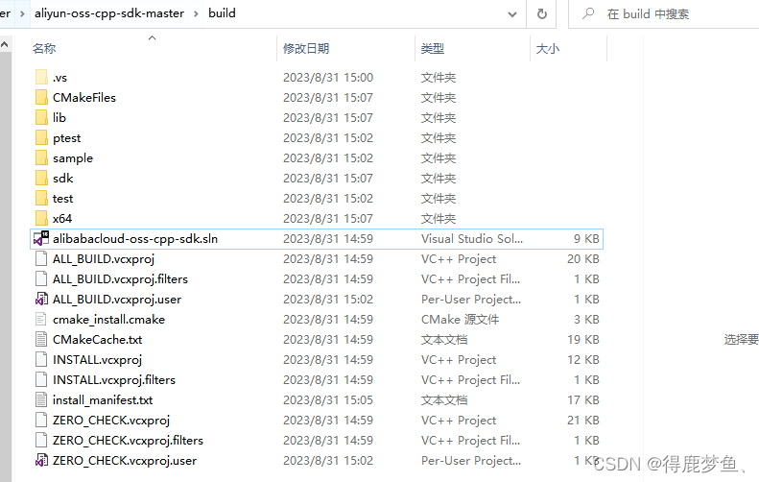Sort files by the 大小 column
Image resolution: width=759 pixels, height=482 pixels.
pyautogui.click(x=548, y=48)
